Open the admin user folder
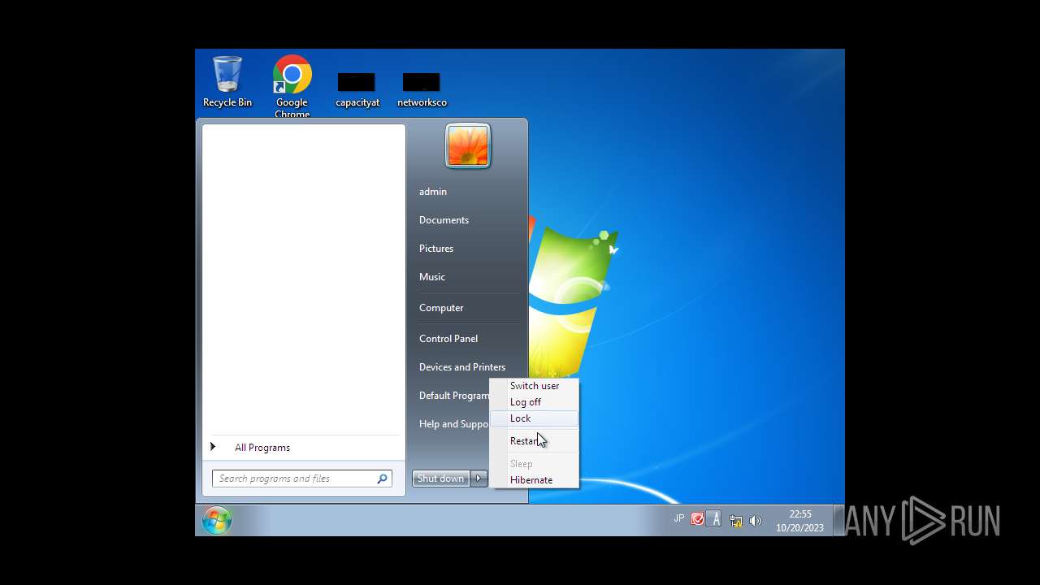Image resolution: width=1040 pixels, height=585 pixels. [x=433, y=192]
